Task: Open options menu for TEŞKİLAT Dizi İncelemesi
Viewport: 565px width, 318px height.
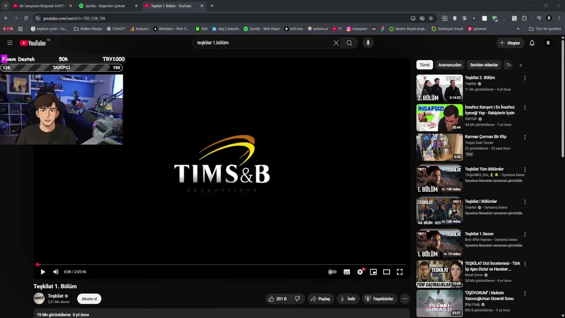Action: 525,264
